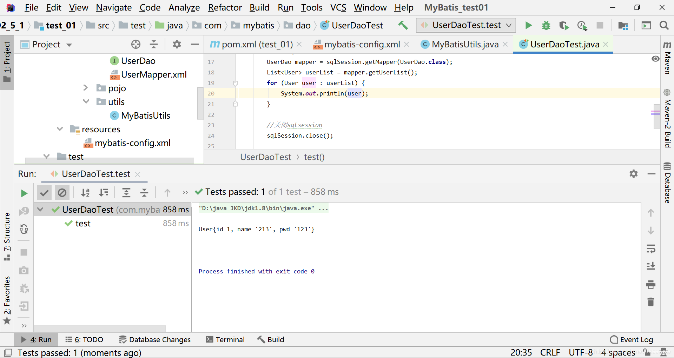Select MyBatisUtils class in project tree
Image resolution: width=674 pixels, height=358 pixels.
coord(140,115)
